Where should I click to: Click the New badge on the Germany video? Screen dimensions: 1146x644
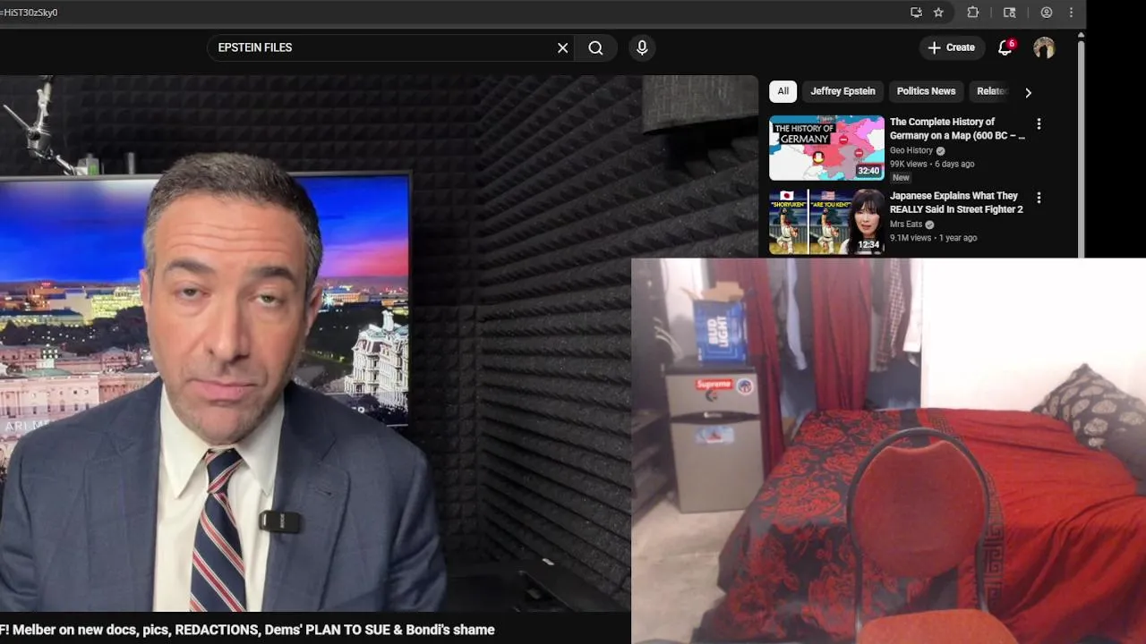pyautogui.click(x=901, y=178)
